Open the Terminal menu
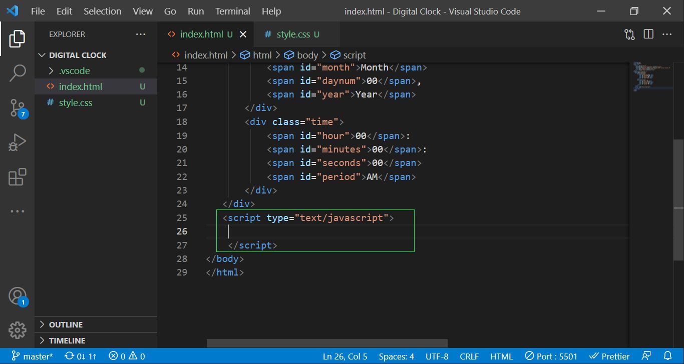The height and width of the screenshot is (364, 684). click(233, 11)
